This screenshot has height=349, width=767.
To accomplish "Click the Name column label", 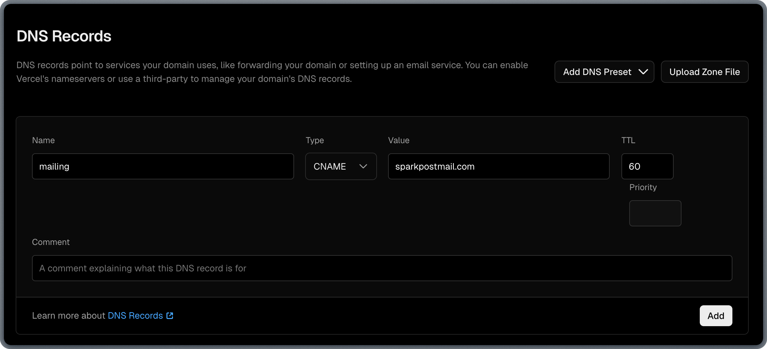I will [43, 140].
